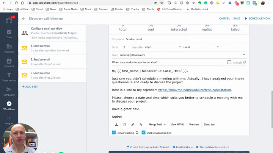Open Workflows in the sidebar

[x=9, y=106]
